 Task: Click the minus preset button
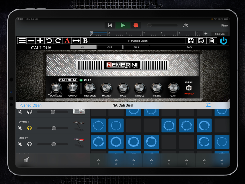point(31,41)
